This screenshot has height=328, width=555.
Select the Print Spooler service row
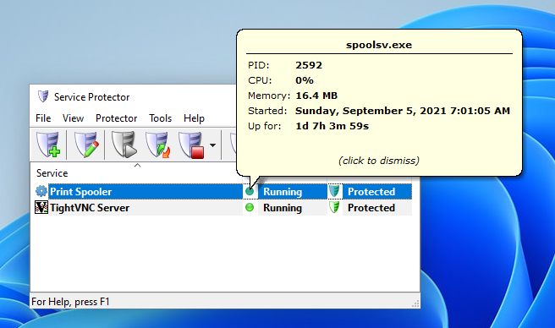coord(223,192)
